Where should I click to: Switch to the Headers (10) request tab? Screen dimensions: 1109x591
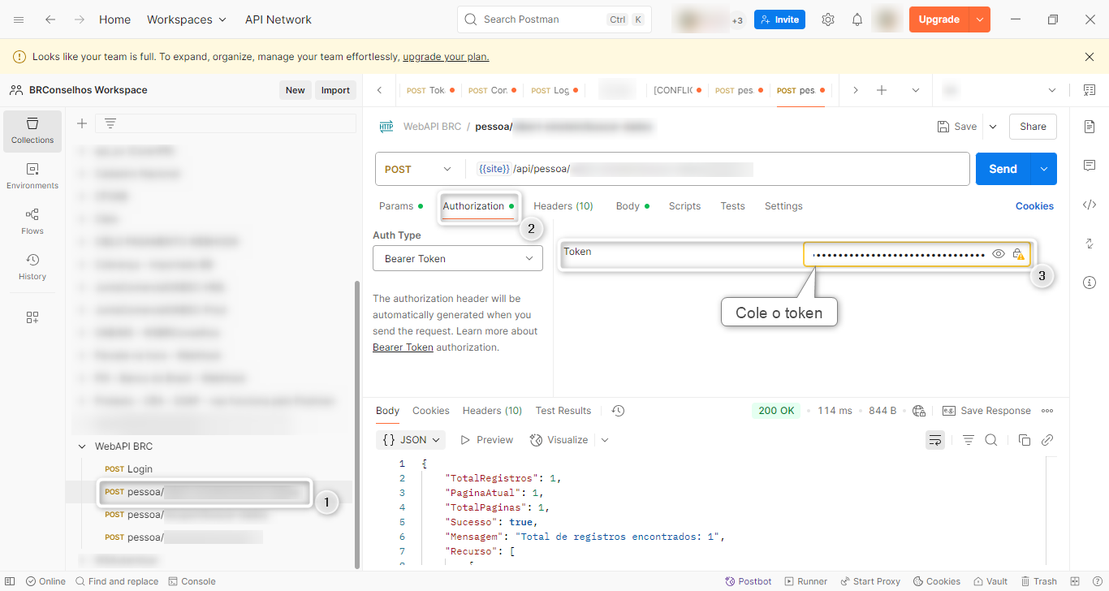pyautogui.click(x=563, y=206)
